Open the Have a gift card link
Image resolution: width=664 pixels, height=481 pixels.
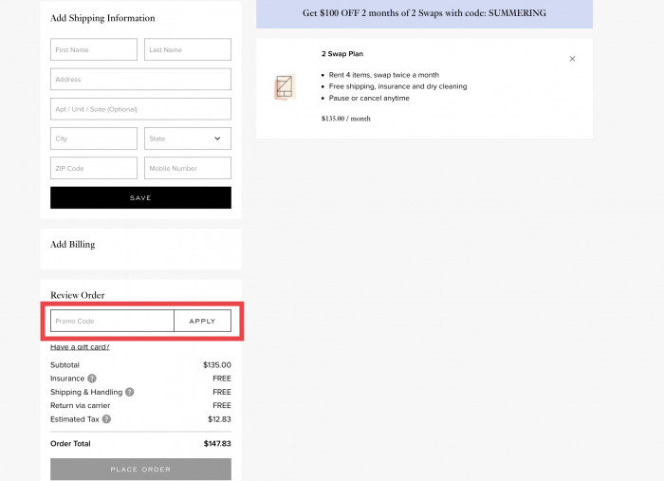point(80,347)
